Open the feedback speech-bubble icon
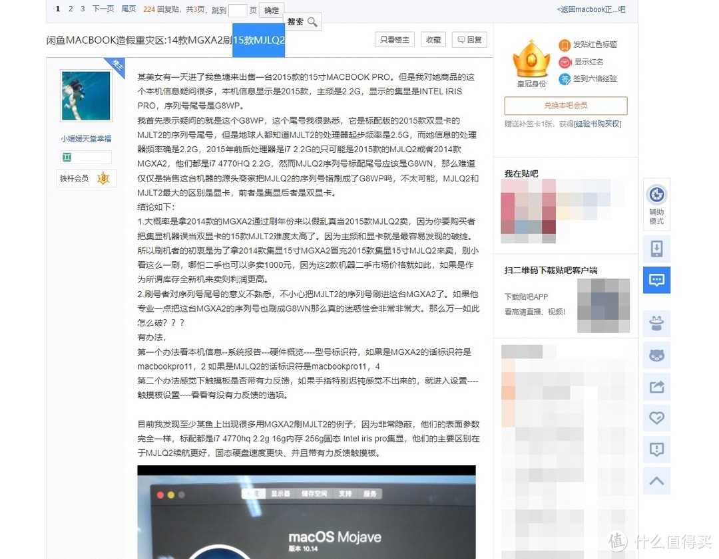The width and height of the screenshot is (719, 559). [656, 449]
